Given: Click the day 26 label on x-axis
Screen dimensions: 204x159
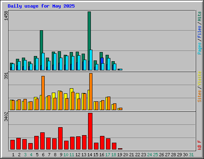Looking at the screenshot, I should tap(161, 155).
